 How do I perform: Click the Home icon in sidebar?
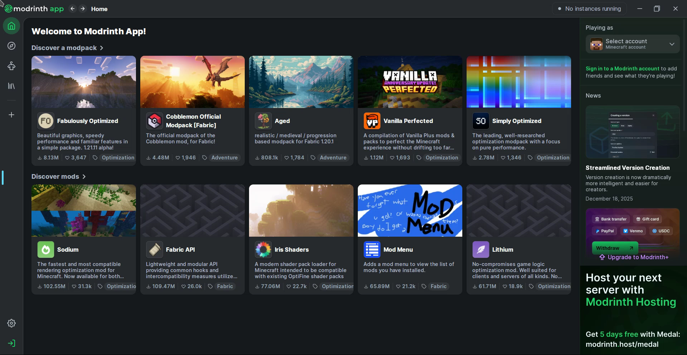11,26
